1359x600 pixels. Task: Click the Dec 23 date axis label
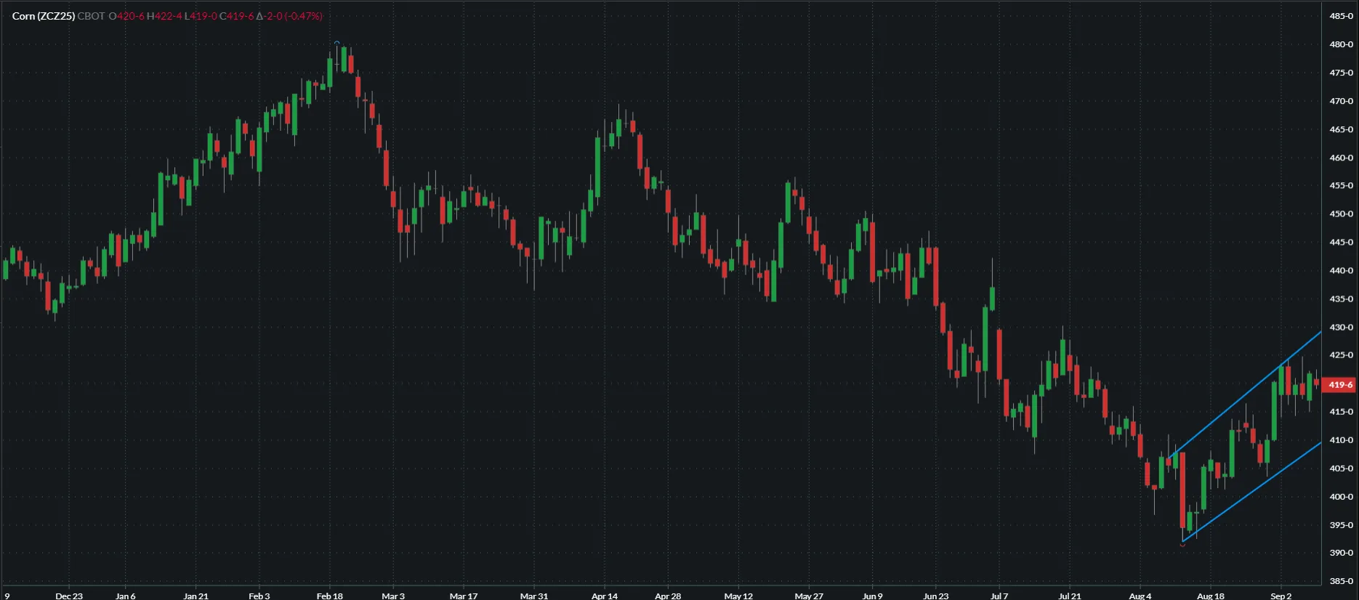pyautogui.click(x=69, y=596)
